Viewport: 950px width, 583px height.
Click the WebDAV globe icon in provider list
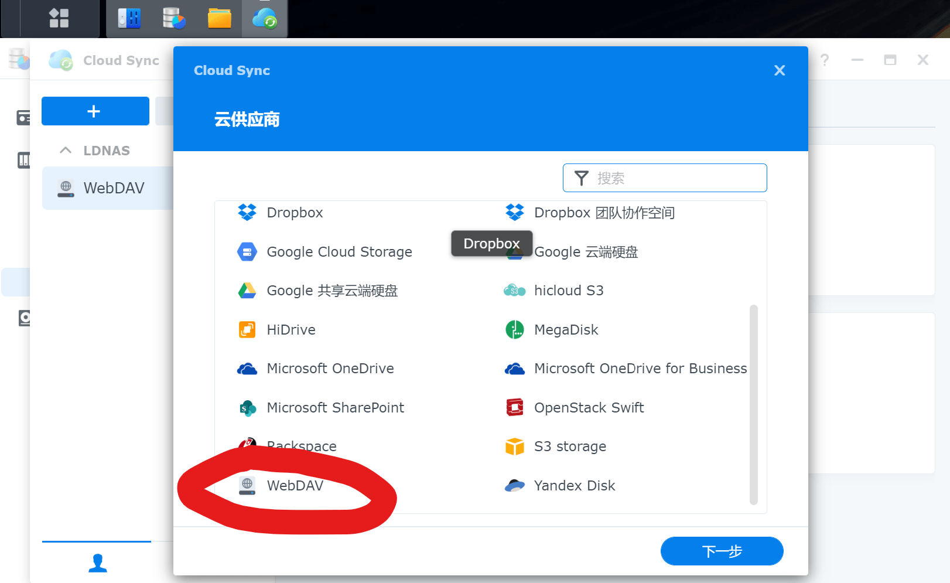click(x=247, y=486)
